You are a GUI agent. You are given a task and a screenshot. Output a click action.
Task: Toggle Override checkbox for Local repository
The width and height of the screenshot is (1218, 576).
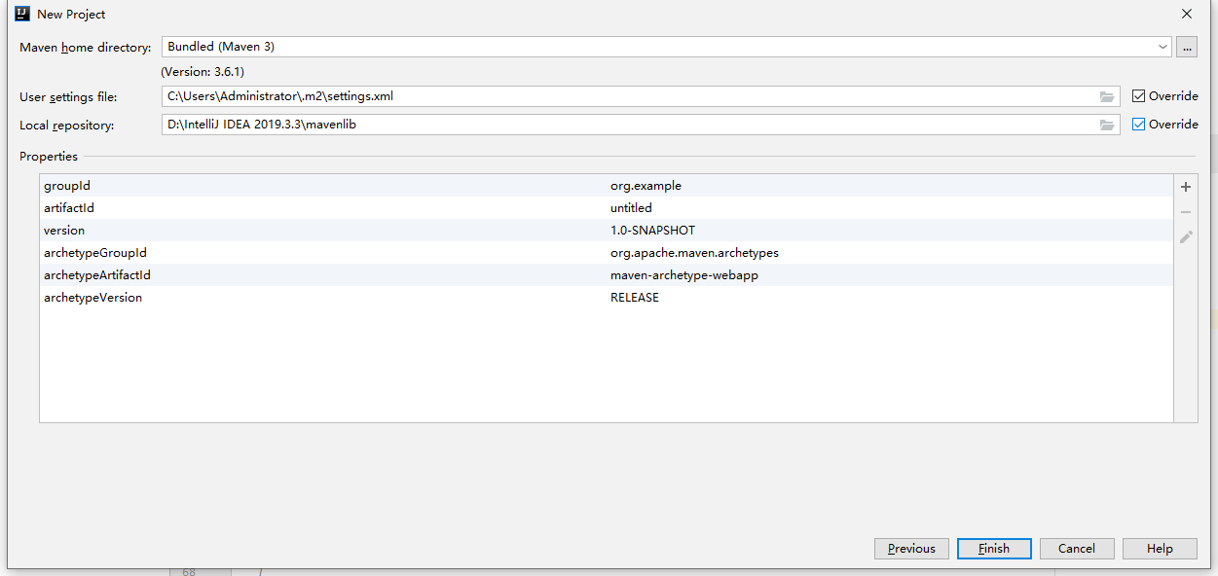point(1139,125)
